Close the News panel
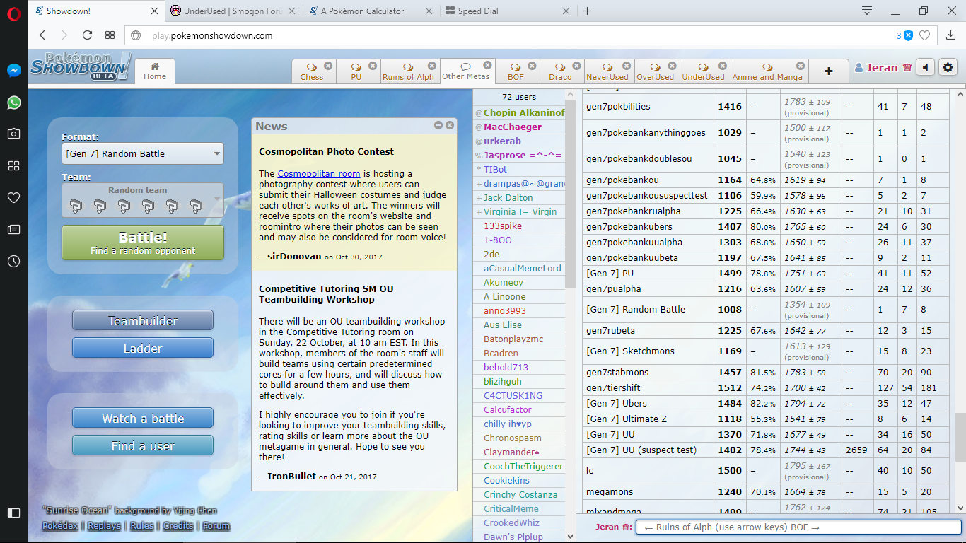The width and height of the screenshot is (966, 543). click(450, 125)
